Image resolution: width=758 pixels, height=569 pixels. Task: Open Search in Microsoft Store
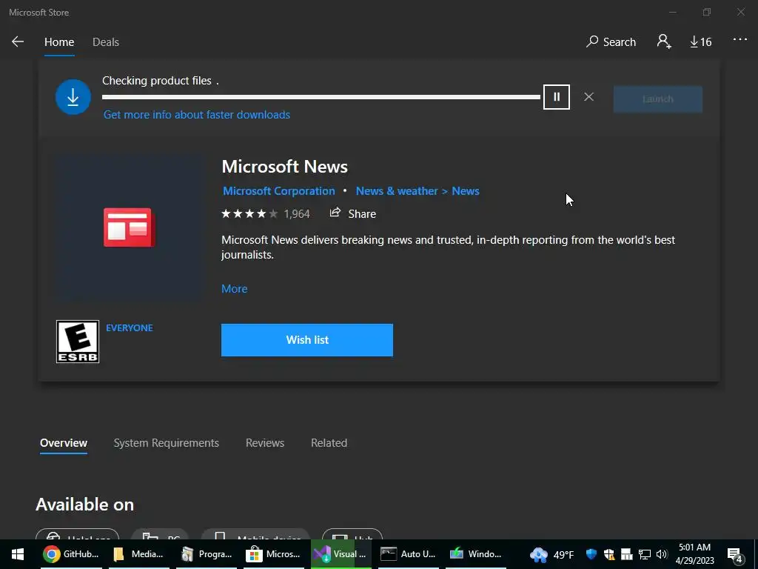click(x=611, y=41)
